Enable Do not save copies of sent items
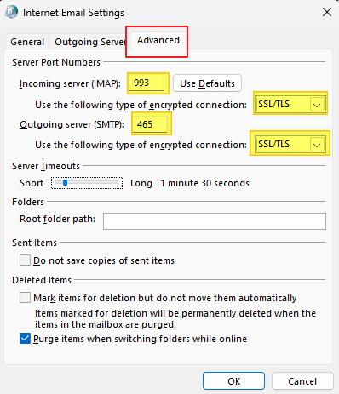 25,260
